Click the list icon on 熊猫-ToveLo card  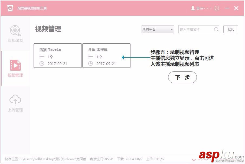point(42,57)
